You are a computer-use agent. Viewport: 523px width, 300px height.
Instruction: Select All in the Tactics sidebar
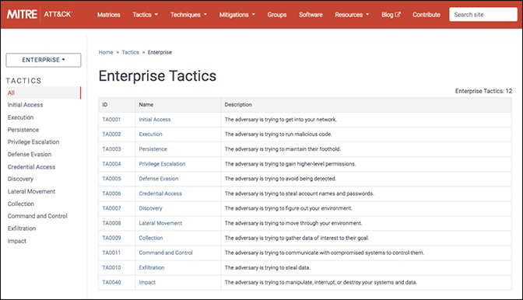point(44,93)
